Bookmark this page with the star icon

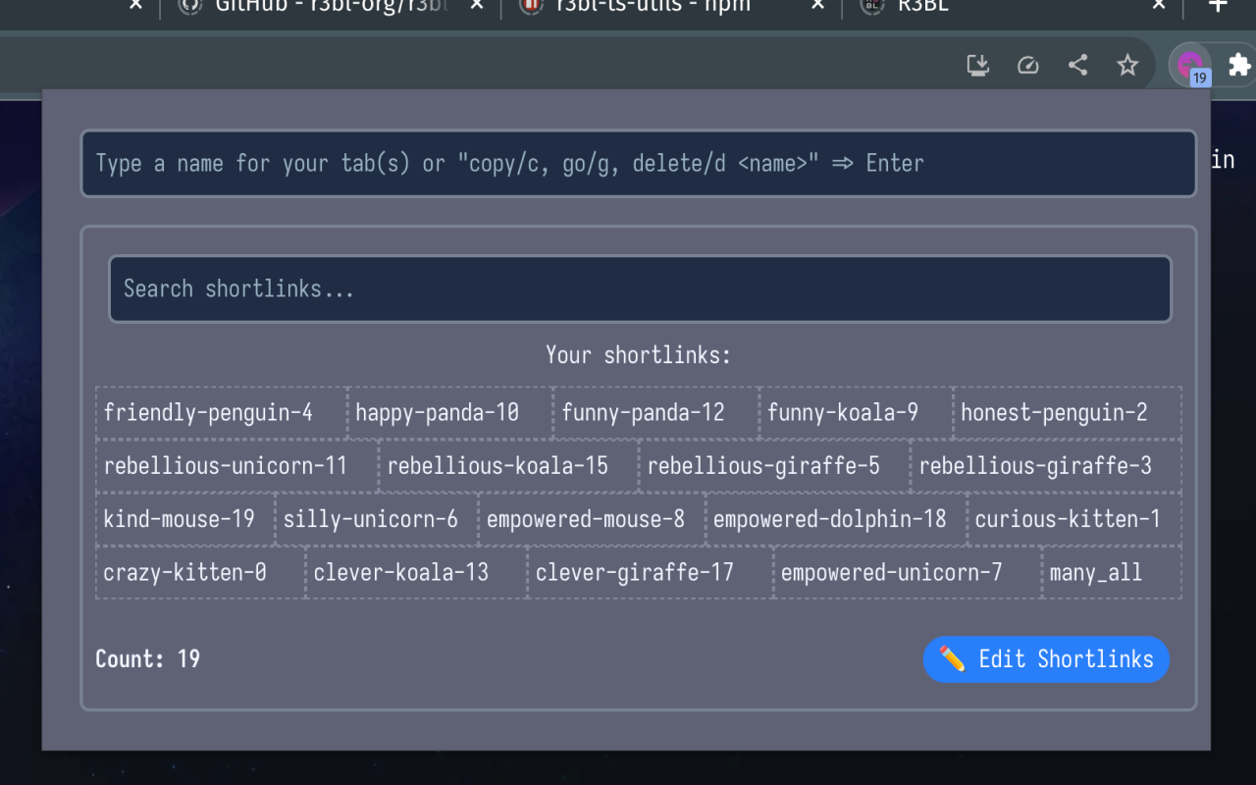1127,65
